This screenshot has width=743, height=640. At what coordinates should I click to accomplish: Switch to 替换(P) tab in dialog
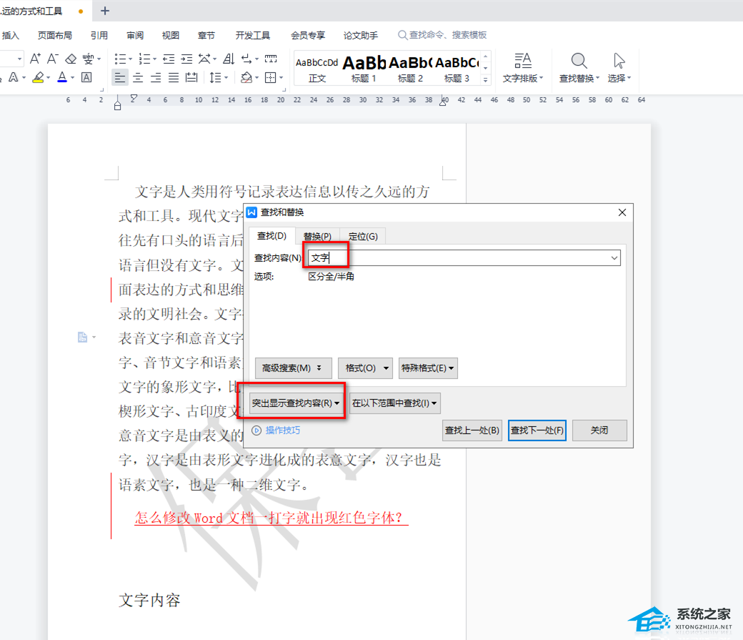(x=317, y=236)
